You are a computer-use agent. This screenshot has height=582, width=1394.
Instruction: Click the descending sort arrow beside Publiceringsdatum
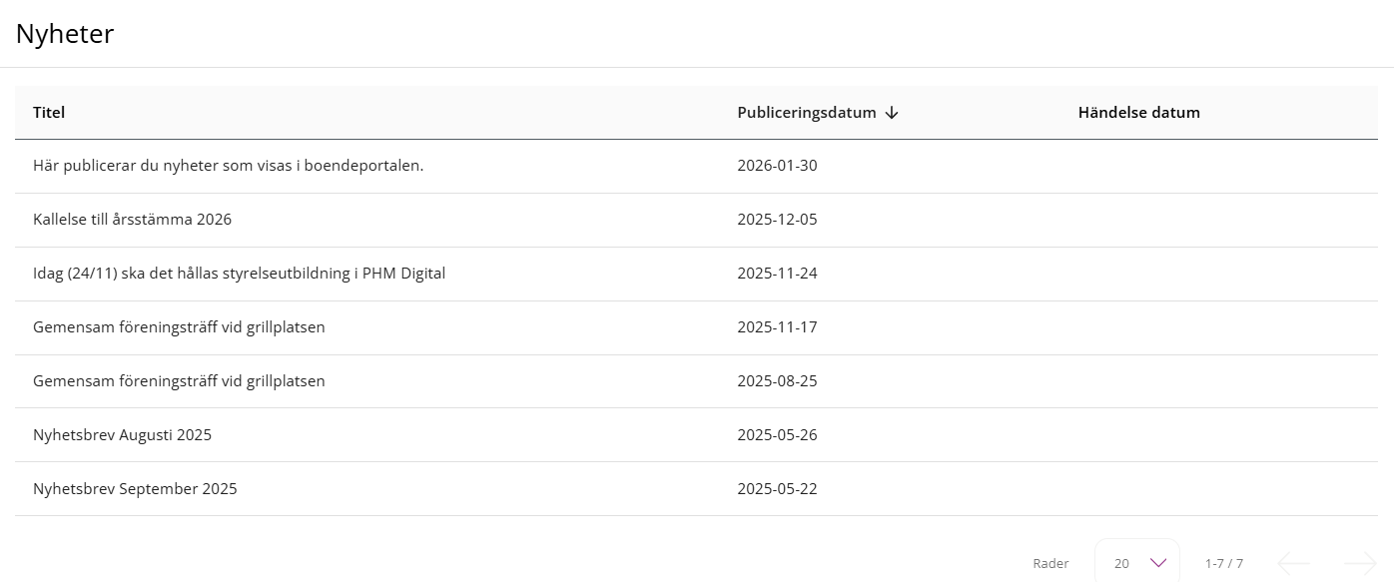click(892, 113)
